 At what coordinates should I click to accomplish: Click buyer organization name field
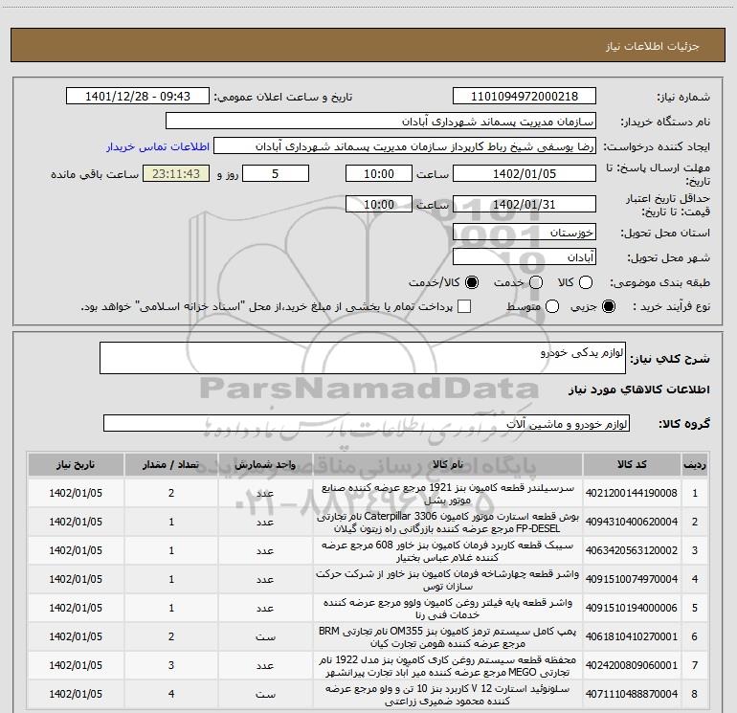381,122
